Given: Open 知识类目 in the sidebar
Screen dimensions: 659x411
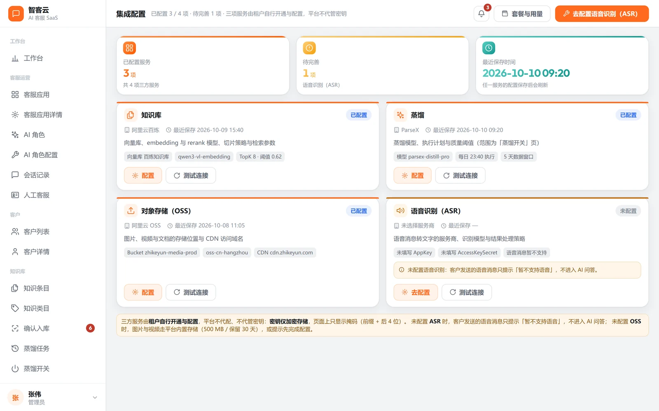Looking at the screenshot, I should pos(53,308).
